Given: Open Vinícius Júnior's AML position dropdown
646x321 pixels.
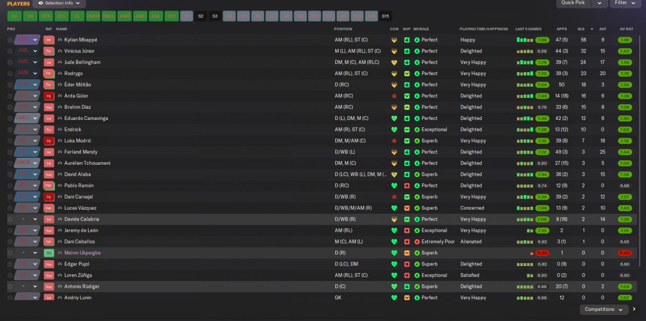Looking at the screenshot, I should pyautogui.click(x=27, y=51).
